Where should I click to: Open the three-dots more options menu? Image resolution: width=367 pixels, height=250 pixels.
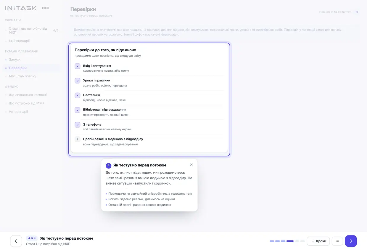pos(337,241)
